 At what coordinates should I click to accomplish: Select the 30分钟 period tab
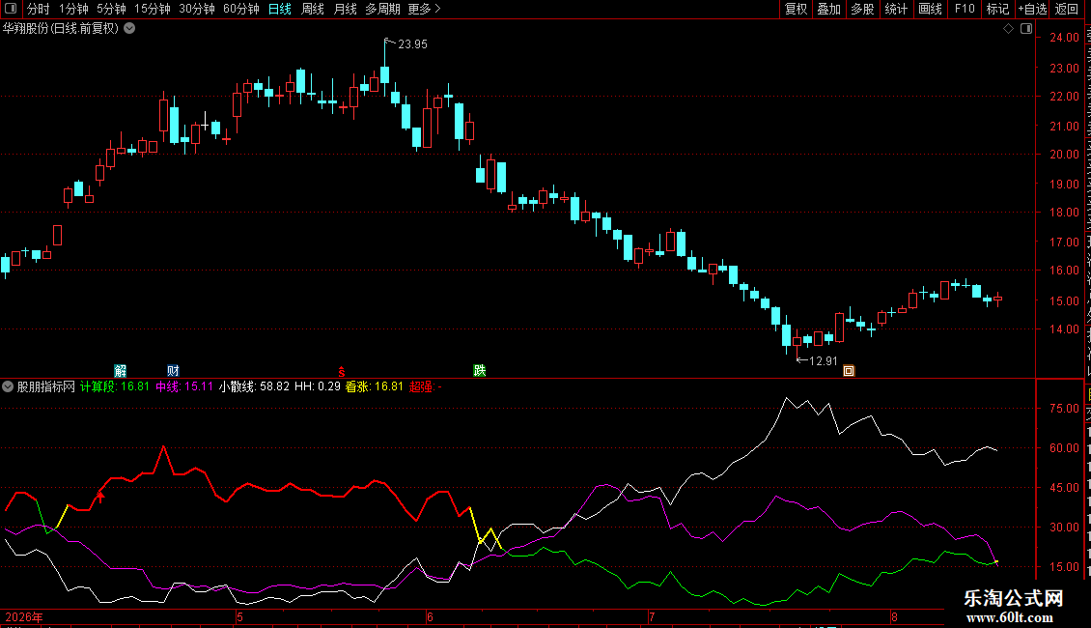click(x=197, y=9)
